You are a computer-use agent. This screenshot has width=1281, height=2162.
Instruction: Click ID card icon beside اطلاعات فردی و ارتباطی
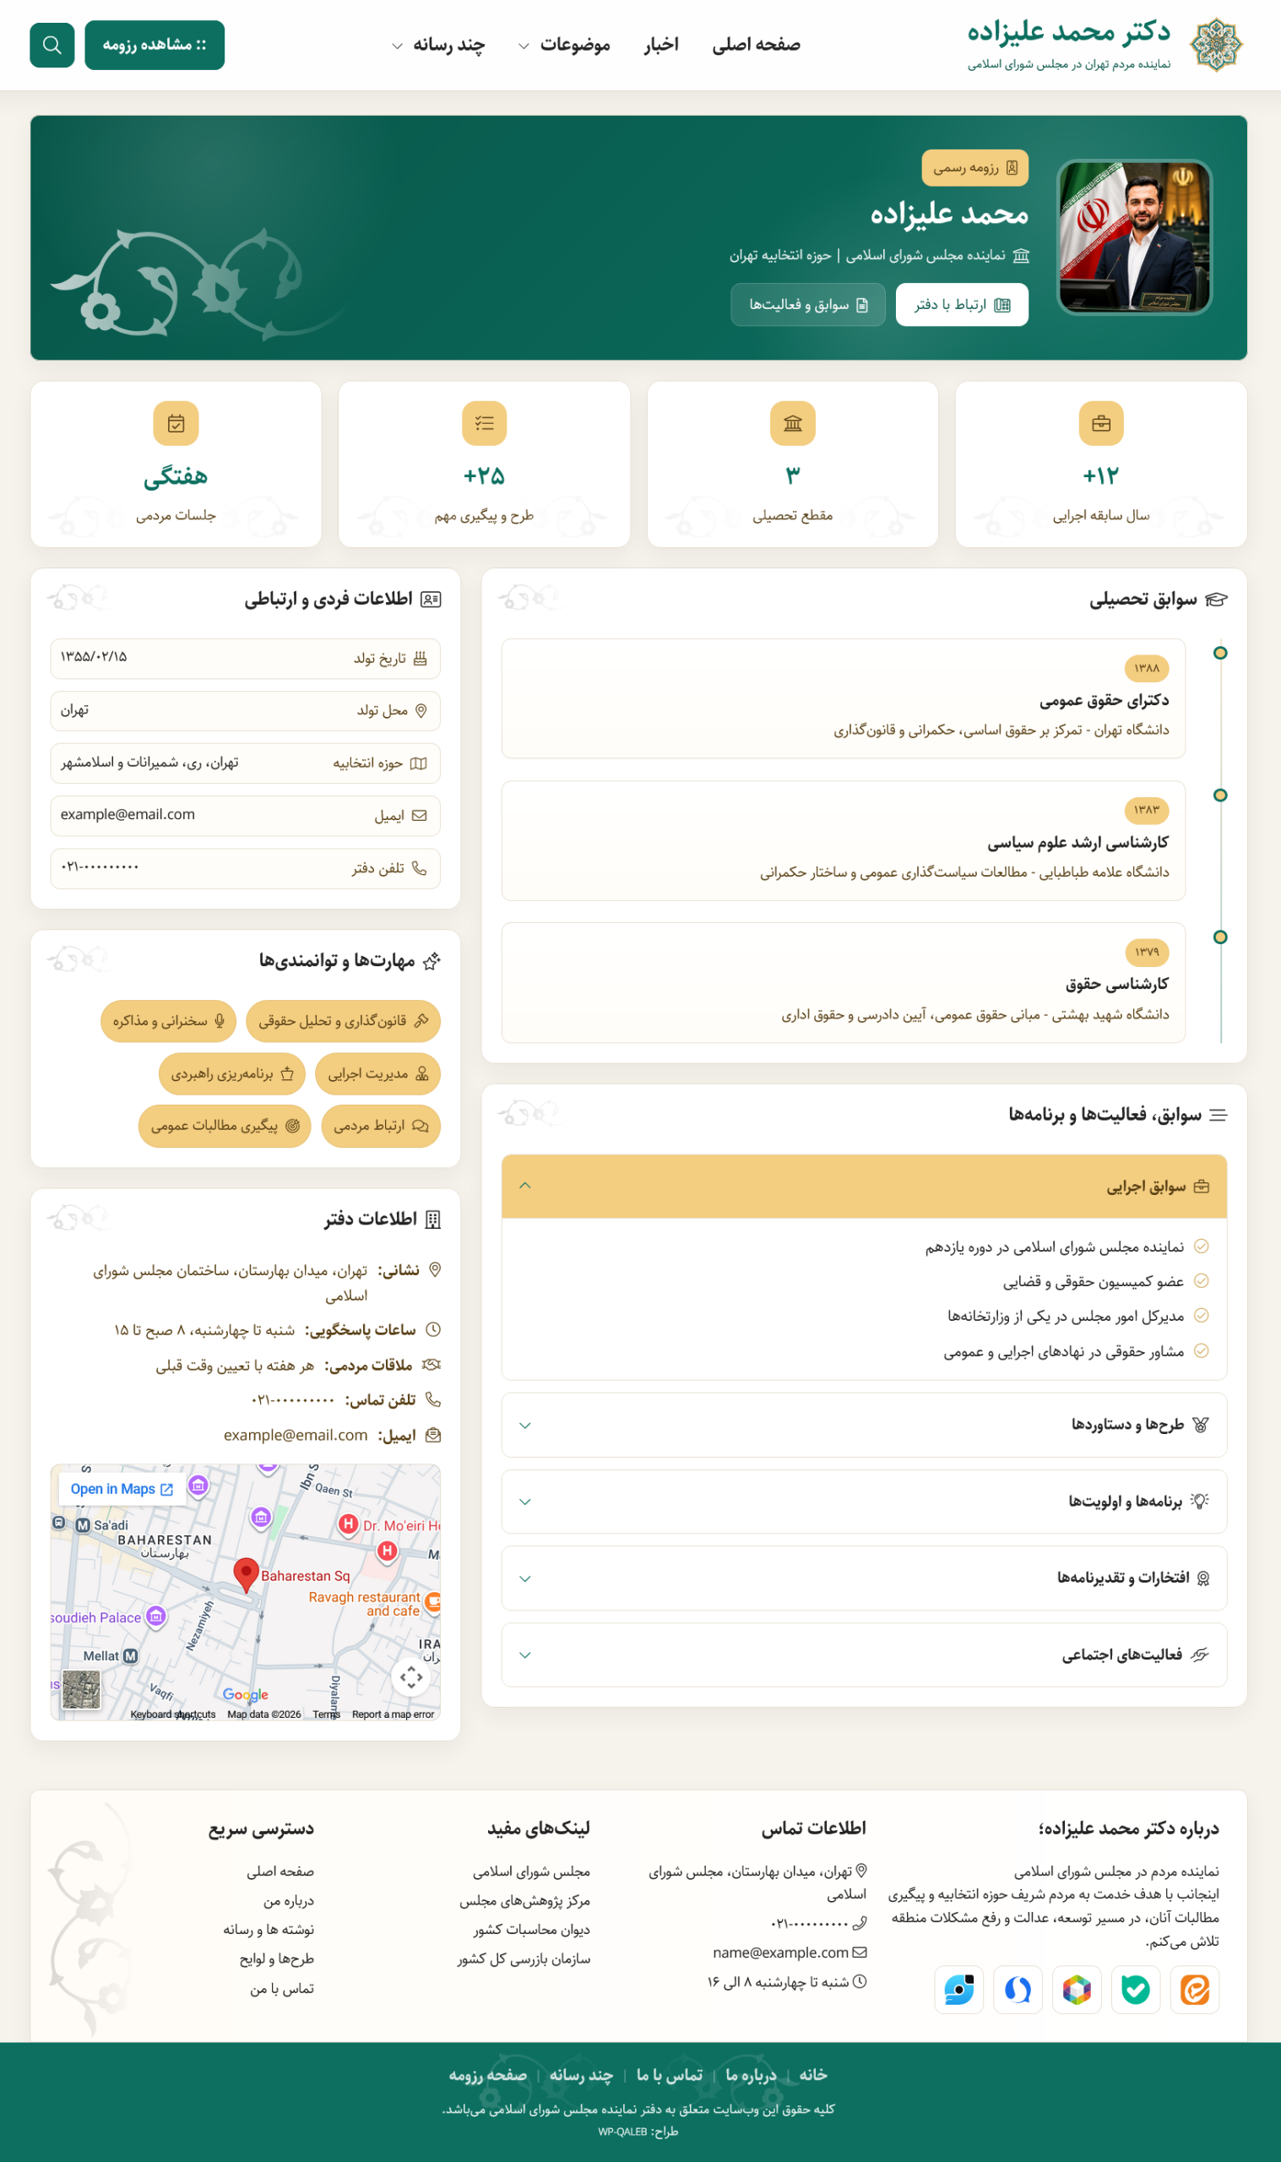pos(431,600)
